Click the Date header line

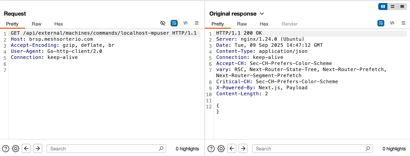269,45
